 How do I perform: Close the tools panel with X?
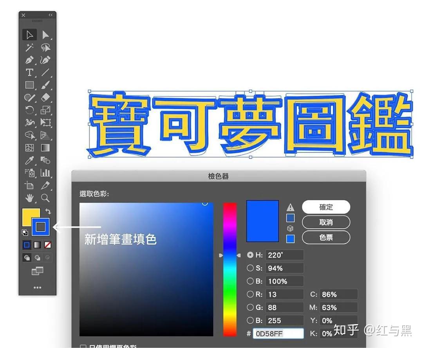coord(23,15)
